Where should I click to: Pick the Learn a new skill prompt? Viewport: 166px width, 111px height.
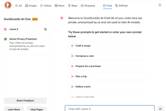point(106,97)
